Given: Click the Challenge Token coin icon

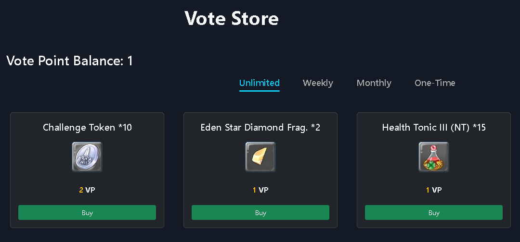Looking at the screenshot, I should click(87, 157).
